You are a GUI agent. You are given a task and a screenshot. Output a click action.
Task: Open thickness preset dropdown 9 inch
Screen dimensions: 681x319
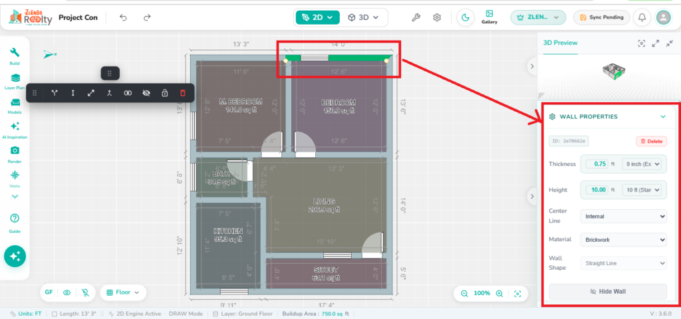[642, 164]
